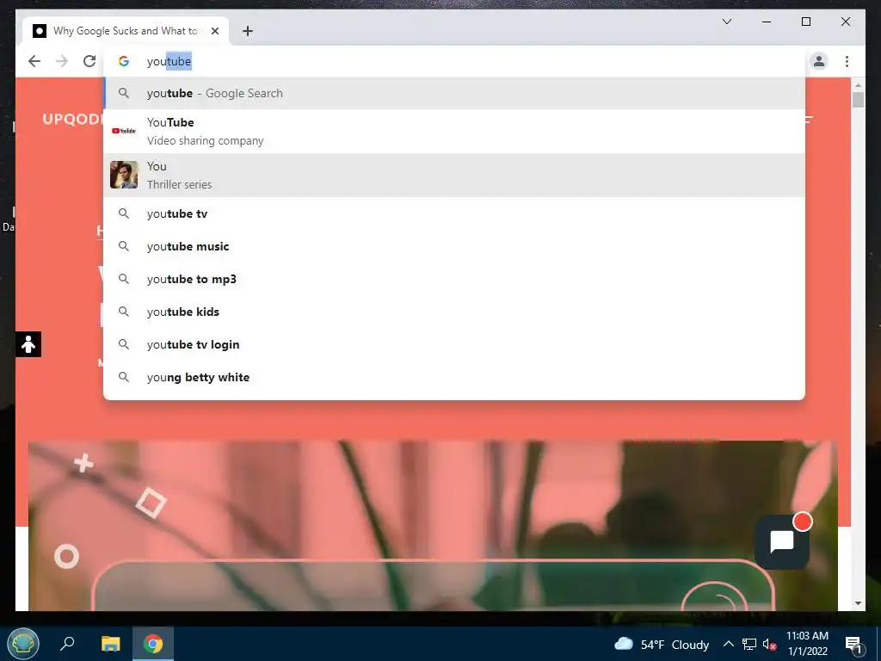Open the clock showing 11:03 AM

coord(807,644)
